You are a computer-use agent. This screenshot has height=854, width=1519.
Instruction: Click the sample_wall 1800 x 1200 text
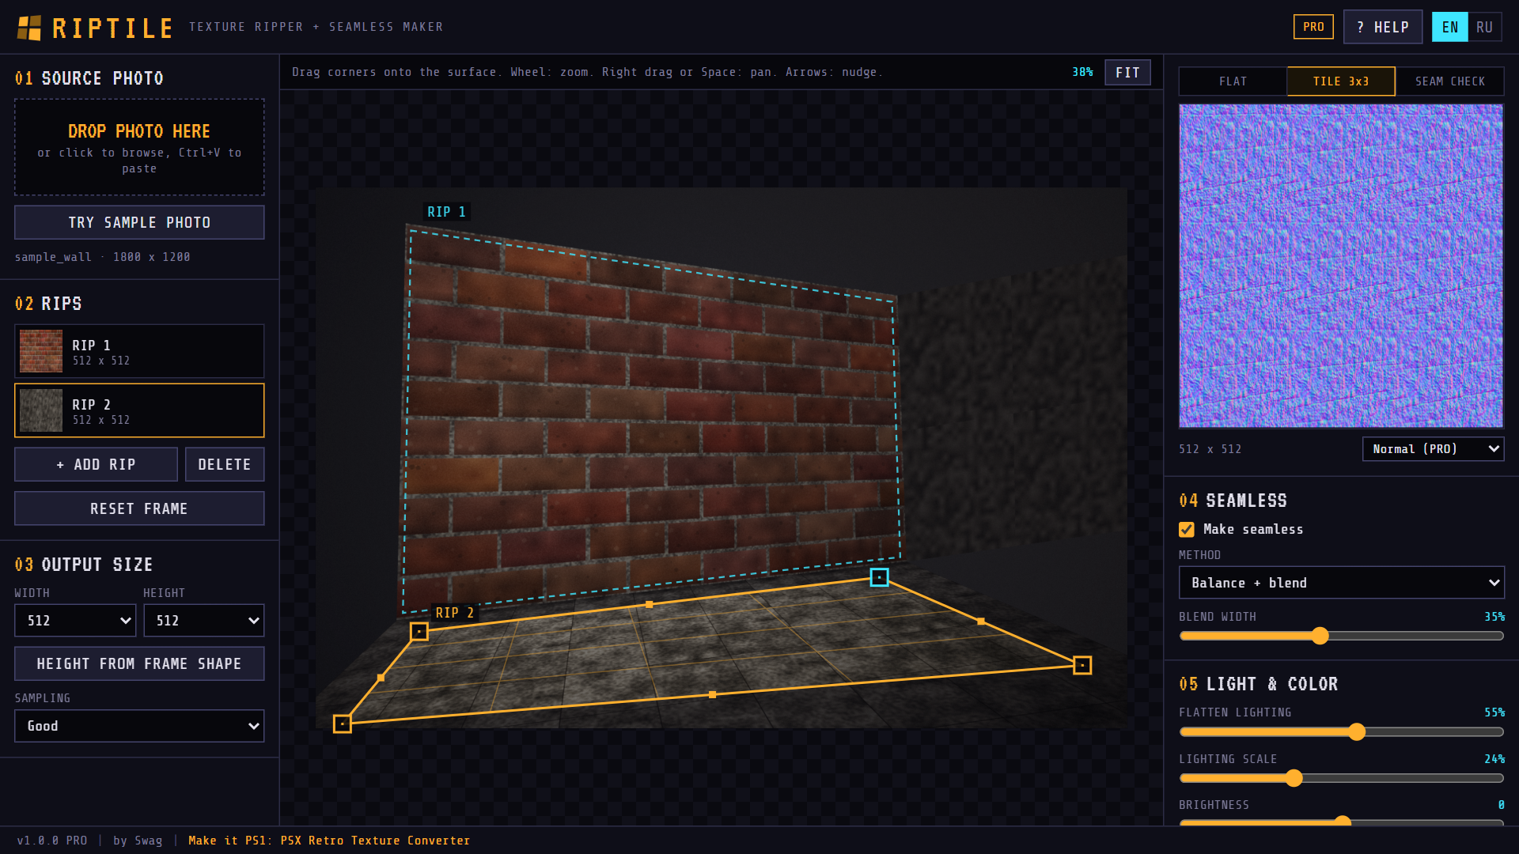pos(102,257)
